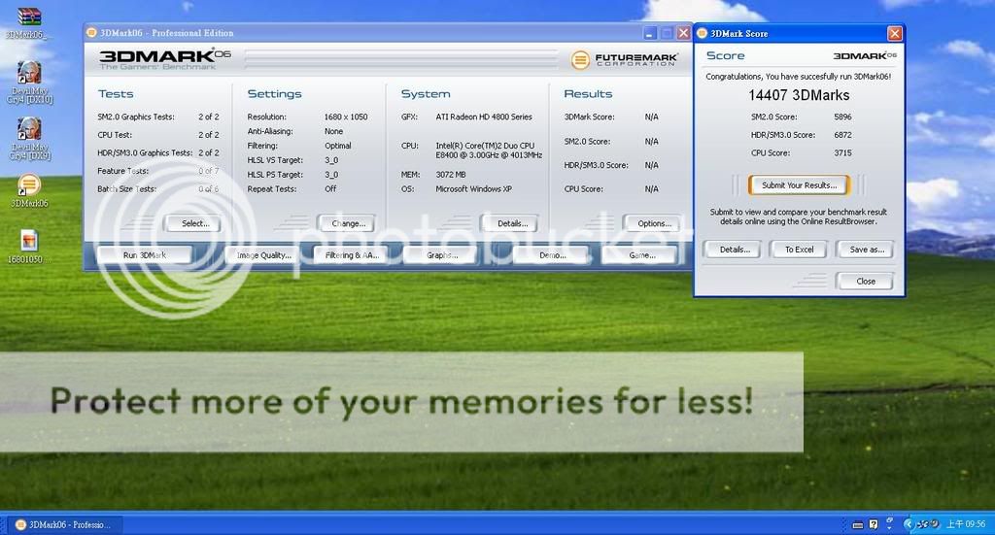Click the resolution value 1680 x 1050
Viewport: 995px width, 535px height.
pos(345,117)
